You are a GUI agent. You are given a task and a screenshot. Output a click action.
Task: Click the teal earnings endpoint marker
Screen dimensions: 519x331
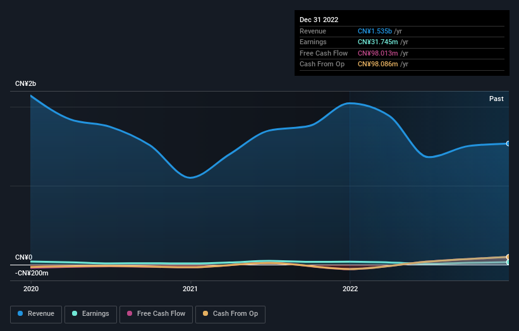tap(508, 262)
